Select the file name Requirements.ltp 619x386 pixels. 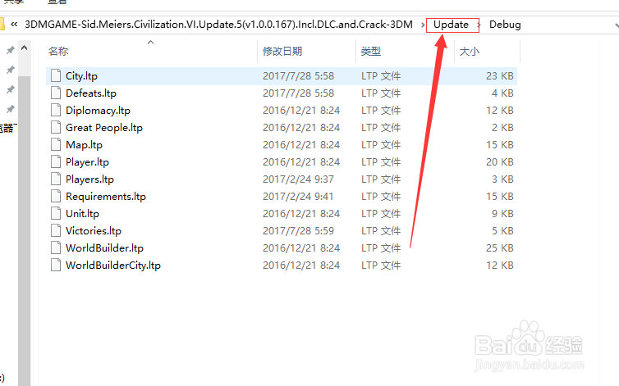pyautogui.click(x=106, y=197)
